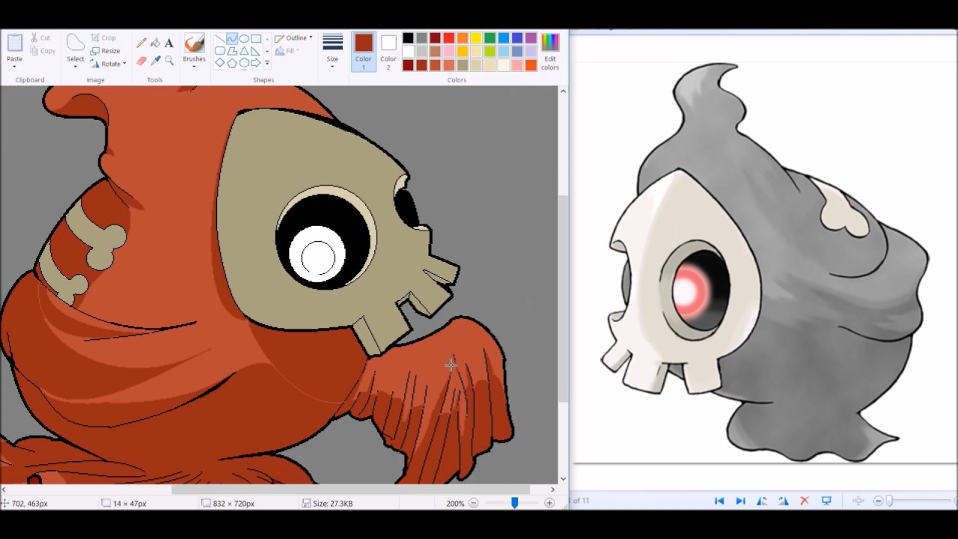
Task: Click the red Delete X in photo viewer
Action: pyautogui.click(x=805, y=501)
